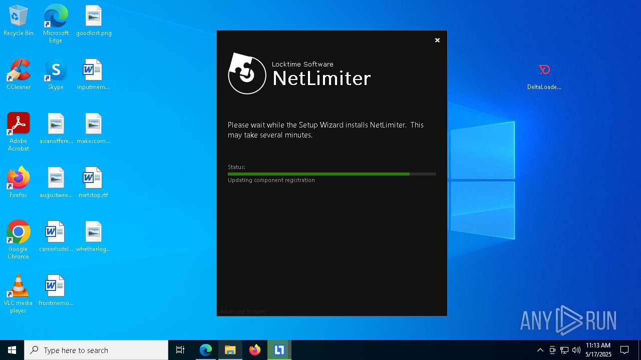Select the Adobe Acrobat shortcut
The image size is (641, 360).
pos(19,132)
